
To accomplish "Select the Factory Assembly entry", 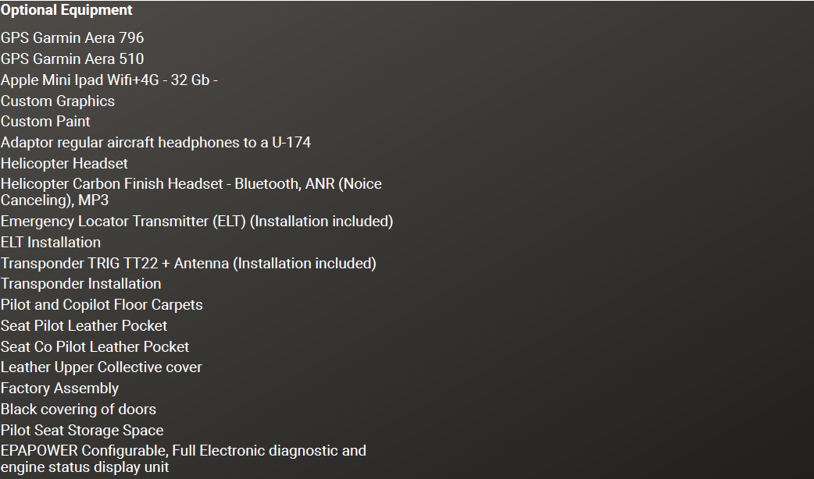I will coord(59,389).
